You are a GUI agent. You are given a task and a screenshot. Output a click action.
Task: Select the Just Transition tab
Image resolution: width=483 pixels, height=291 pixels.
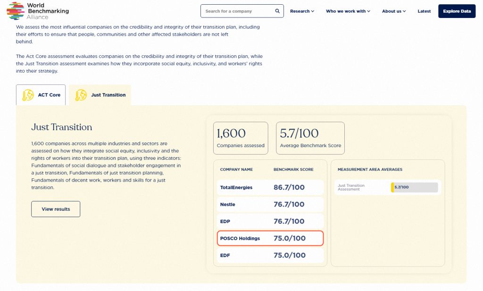tap(100, 95)
